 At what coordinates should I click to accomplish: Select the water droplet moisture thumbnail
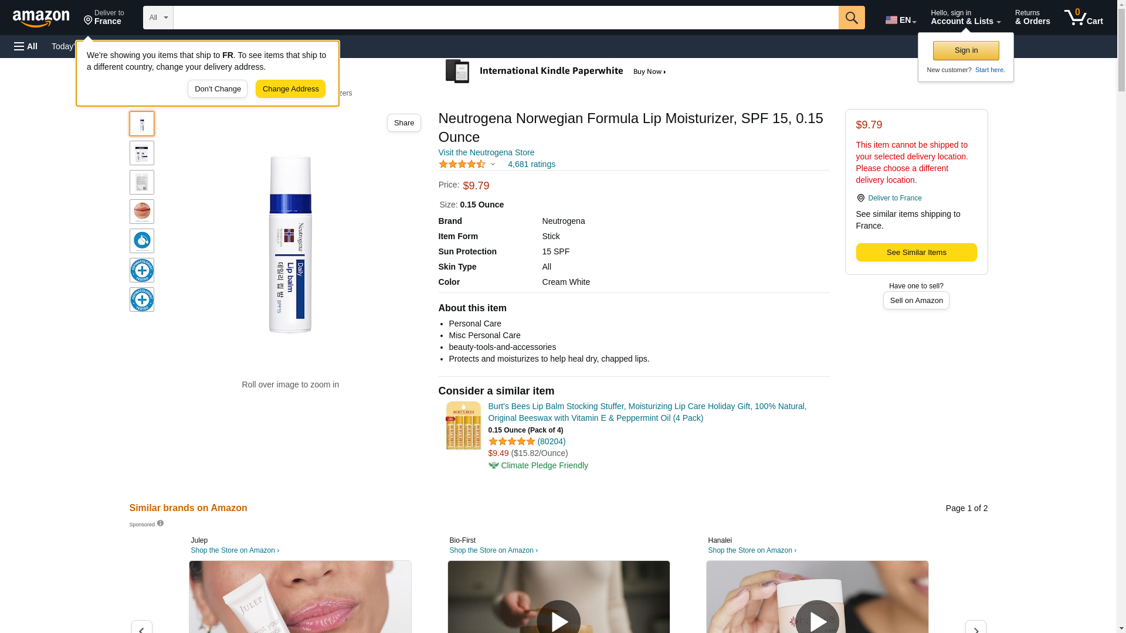click(x=142, y=241)
